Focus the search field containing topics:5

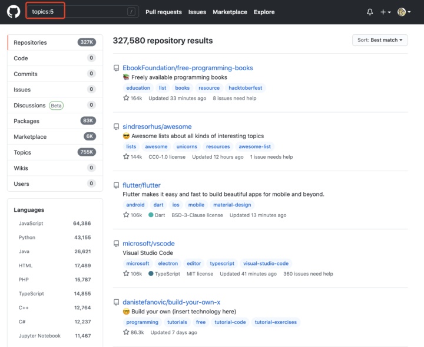77,12
